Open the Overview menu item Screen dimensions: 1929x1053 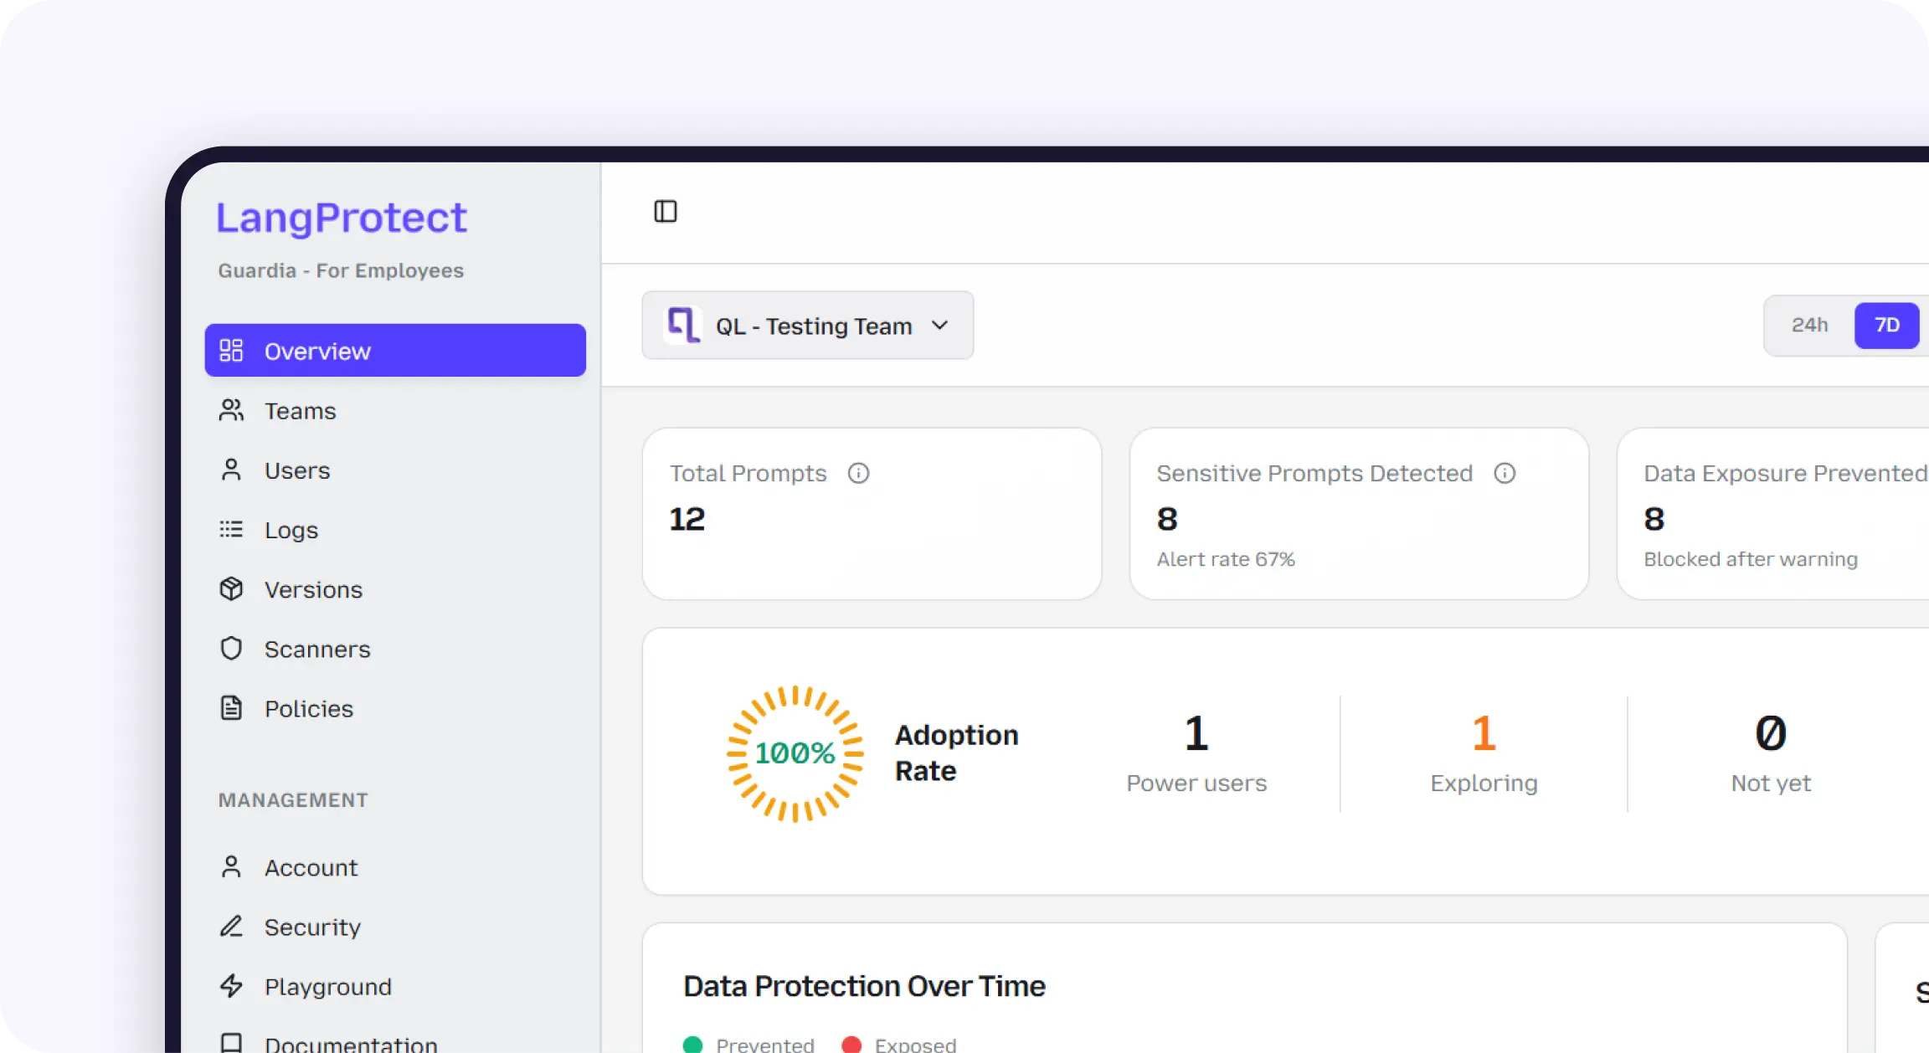tap(394, 351)
